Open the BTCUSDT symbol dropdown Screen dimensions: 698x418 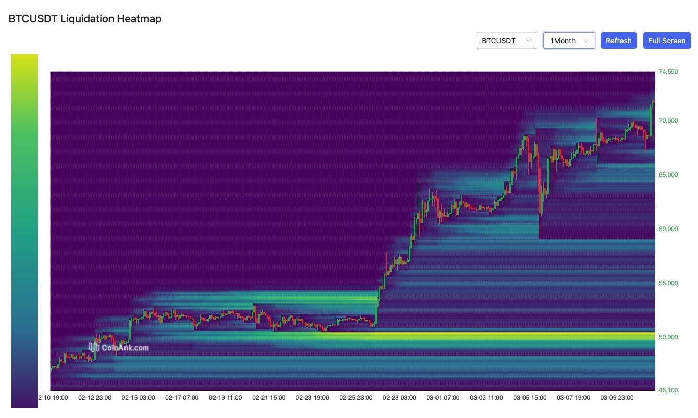pyautogui.click(x=506, y=40)
